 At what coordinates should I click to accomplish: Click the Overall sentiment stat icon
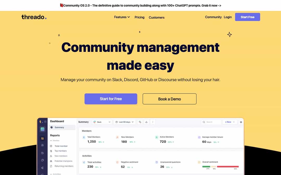point(199,162)
